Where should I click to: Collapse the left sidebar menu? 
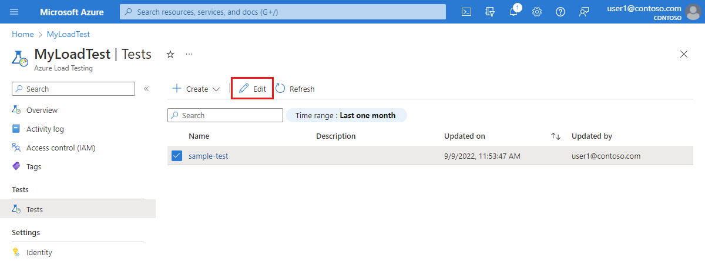pos(146,89)
